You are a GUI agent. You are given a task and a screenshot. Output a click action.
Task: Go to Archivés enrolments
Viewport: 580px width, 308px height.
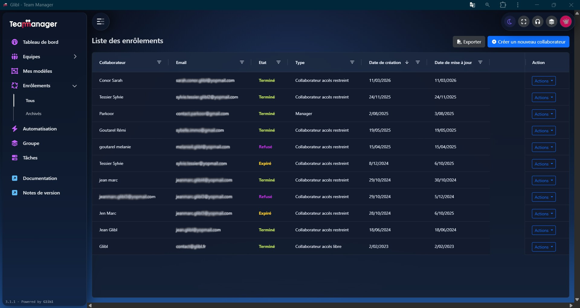34,114
